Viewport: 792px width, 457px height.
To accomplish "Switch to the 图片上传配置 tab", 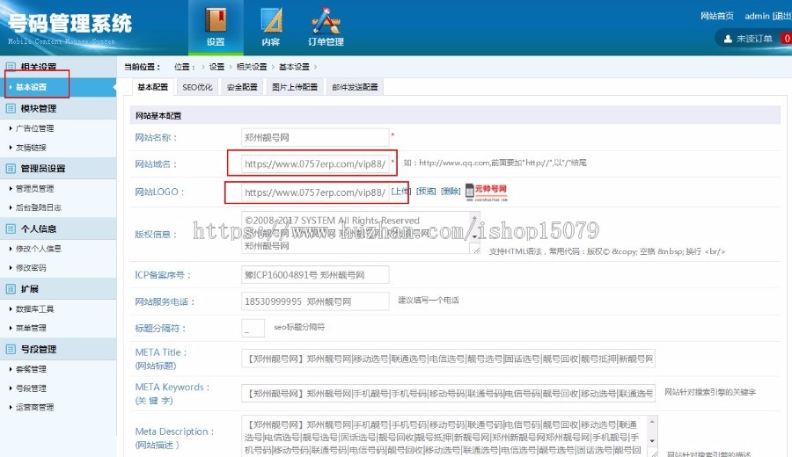I will pyautogui.click(x=295, y=87).
